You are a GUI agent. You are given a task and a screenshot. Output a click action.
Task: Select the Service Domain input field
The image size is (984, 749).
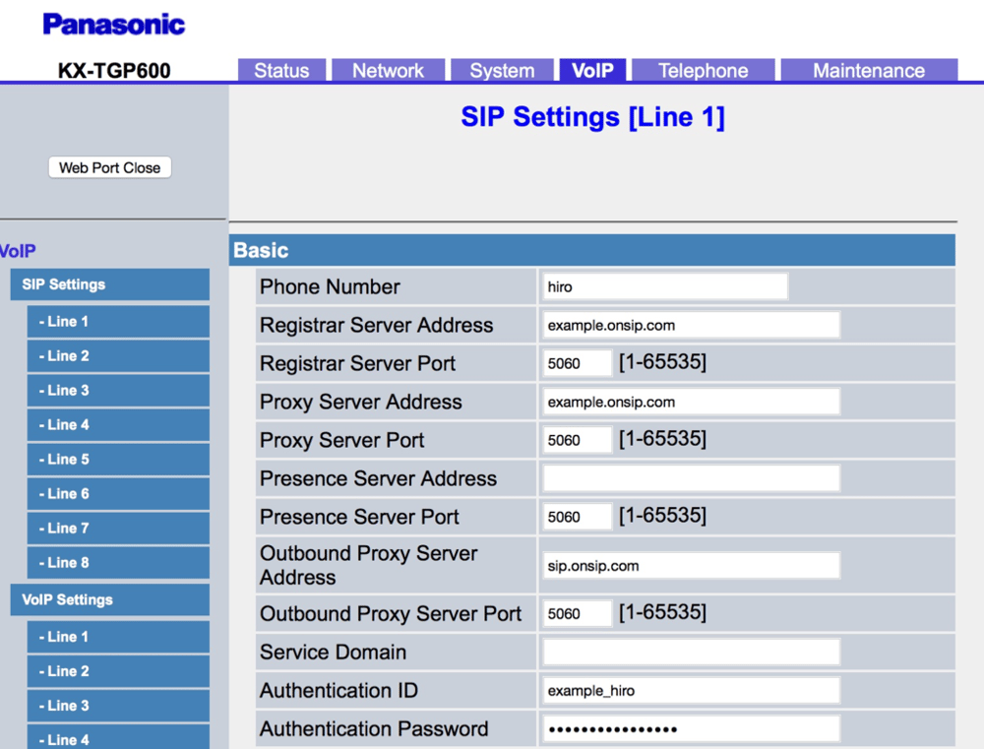tap(690, 652)
